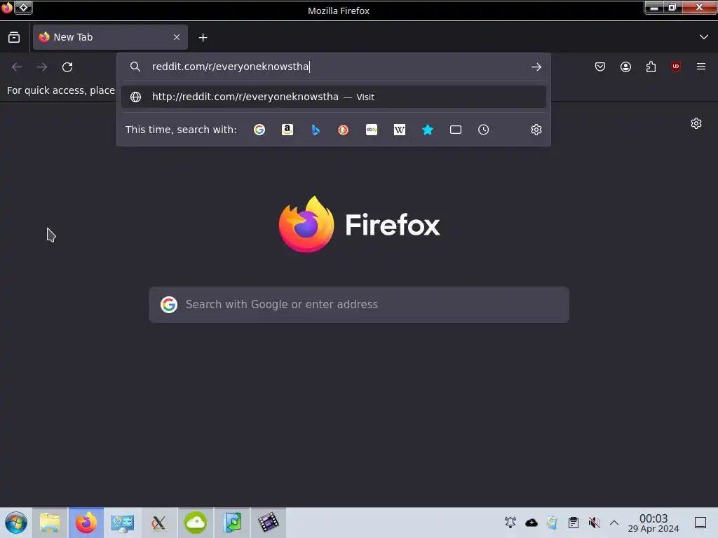The height and width of the screenshot is (538, 718).
Task: Open the Extensions panel
Action: [651, 67]
